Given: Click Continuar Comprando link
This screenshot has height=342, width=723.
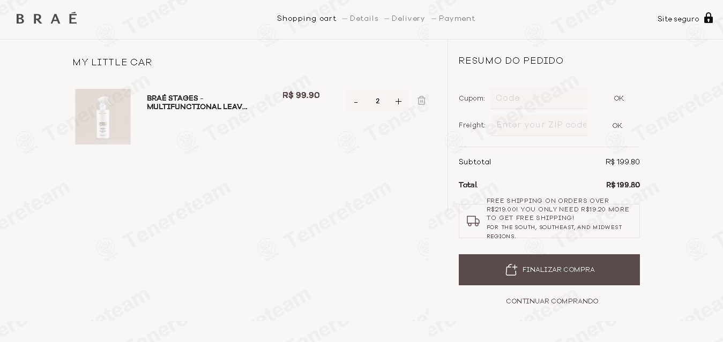Looking at the screenshot, I should click(552, 301).
